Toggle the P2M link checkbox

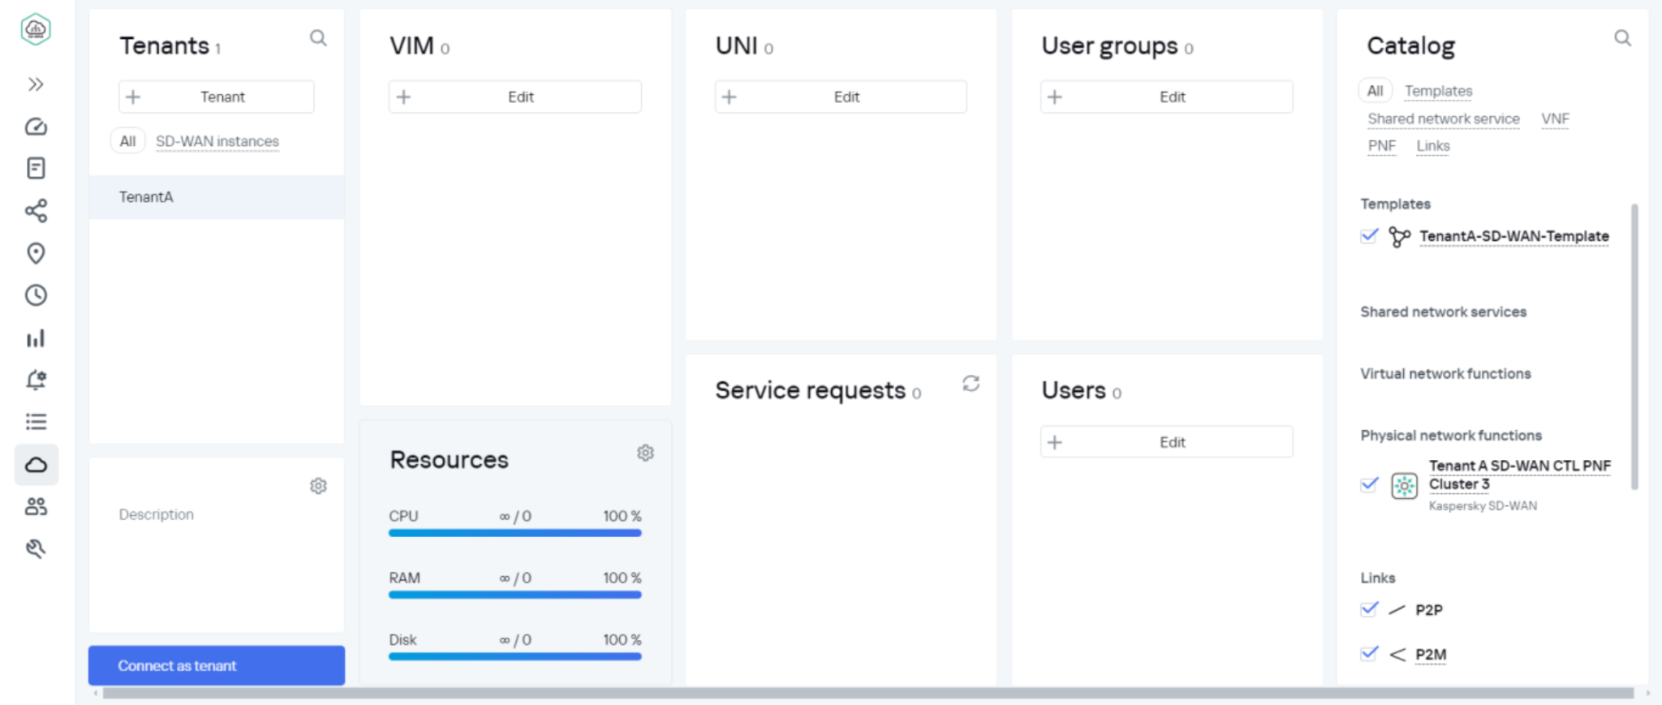tap(1369, 654)
